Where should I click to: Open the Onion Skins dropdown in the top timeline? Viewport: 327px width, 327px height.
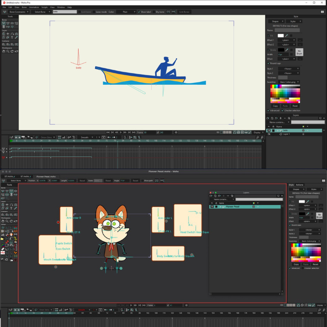click(x=48, y=137)
